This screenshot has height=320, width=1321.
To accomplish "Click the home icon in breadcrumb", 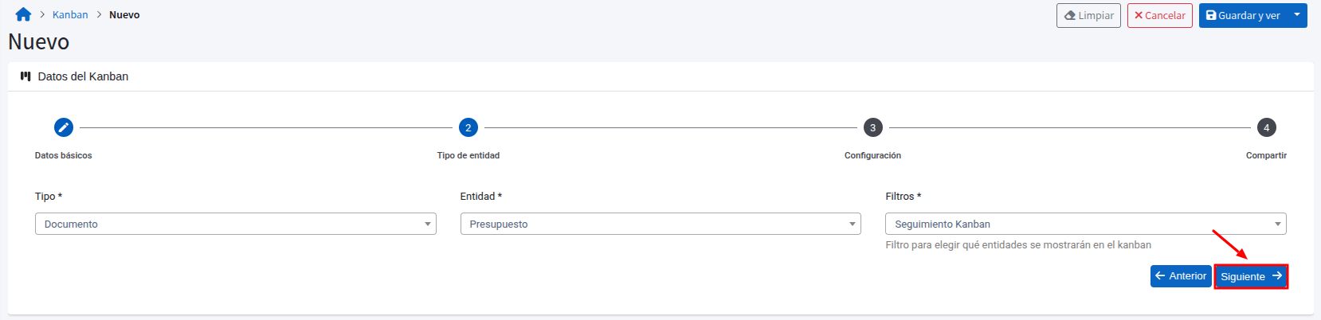I will pyautogui.click(x=23, y=15).
